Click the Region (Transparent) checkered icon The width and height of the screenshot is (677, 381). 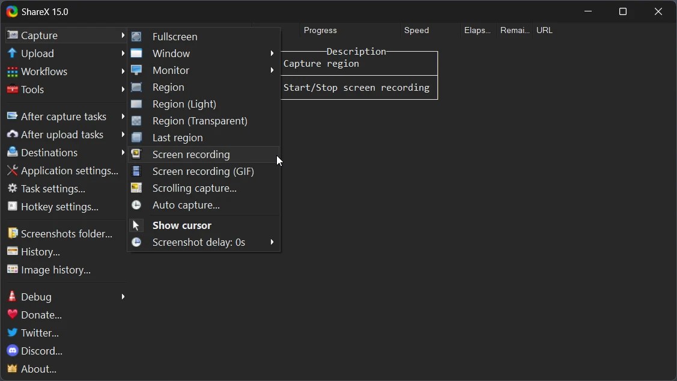[136, 121]
